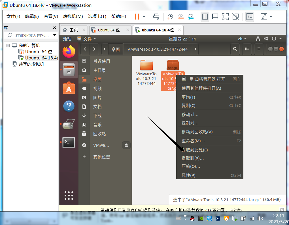Choose 用 归档管理器 打开 from context menu
Image resolution: width=289 pixels, height=225 pixels.
[210, 79]
